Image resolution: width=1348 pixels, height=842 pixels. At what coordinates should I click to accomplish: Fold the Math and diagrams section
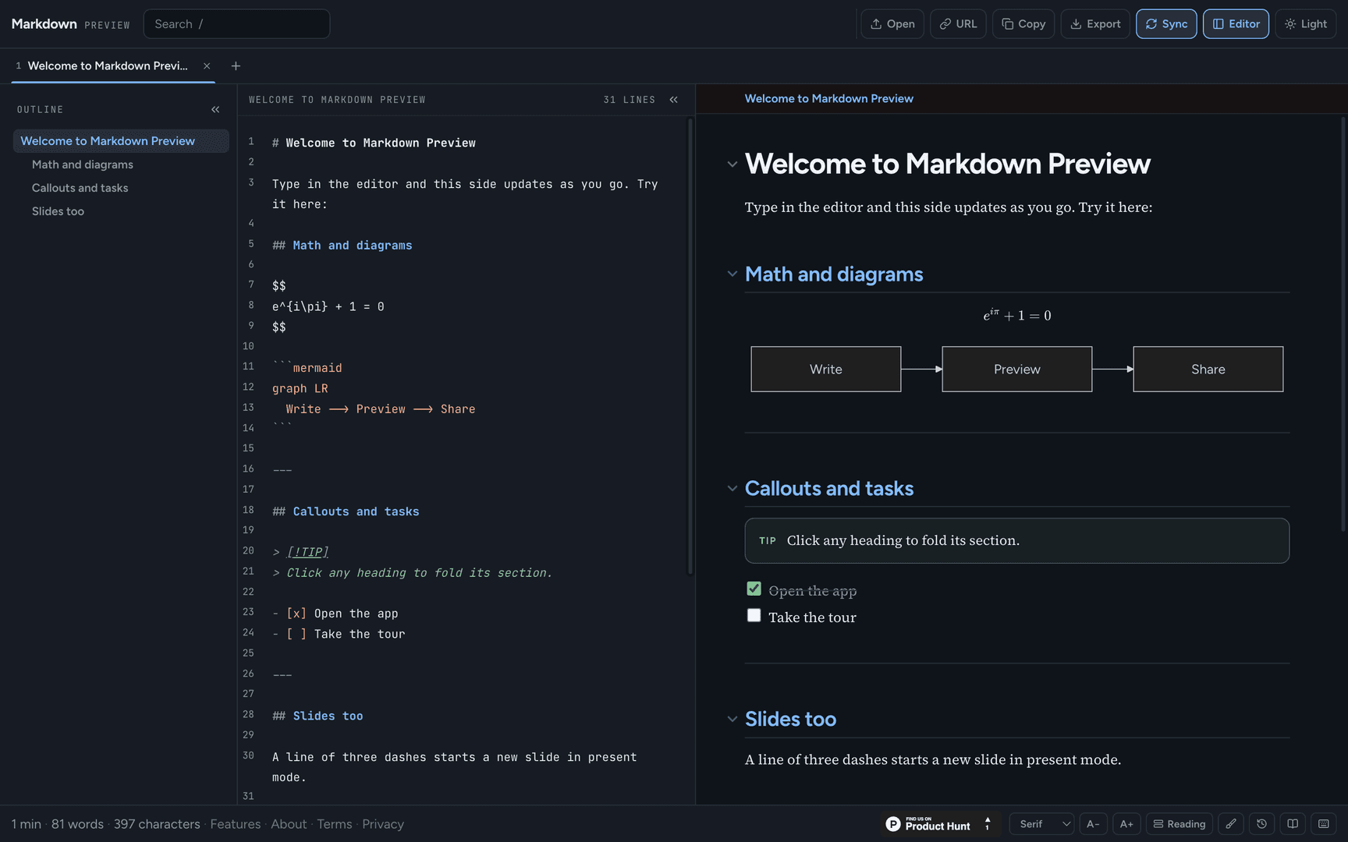click(x=732, y=274)
